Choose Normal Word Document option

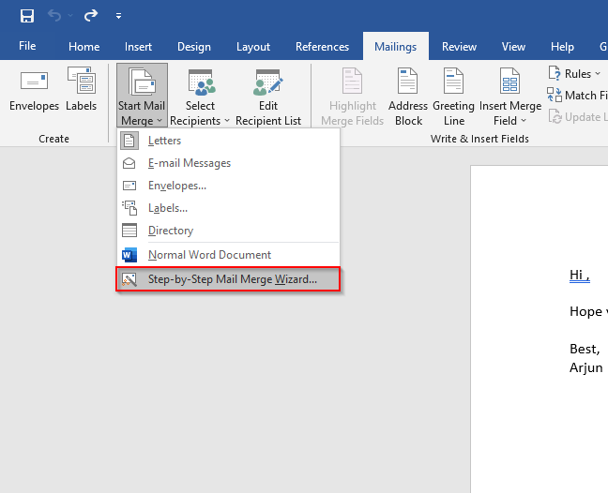click(209, 255)
